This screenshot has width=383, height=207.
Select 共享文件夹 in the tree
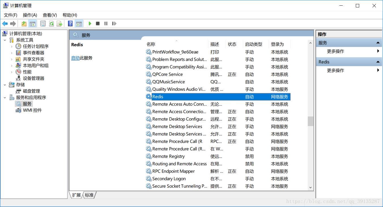click(33, 59)
